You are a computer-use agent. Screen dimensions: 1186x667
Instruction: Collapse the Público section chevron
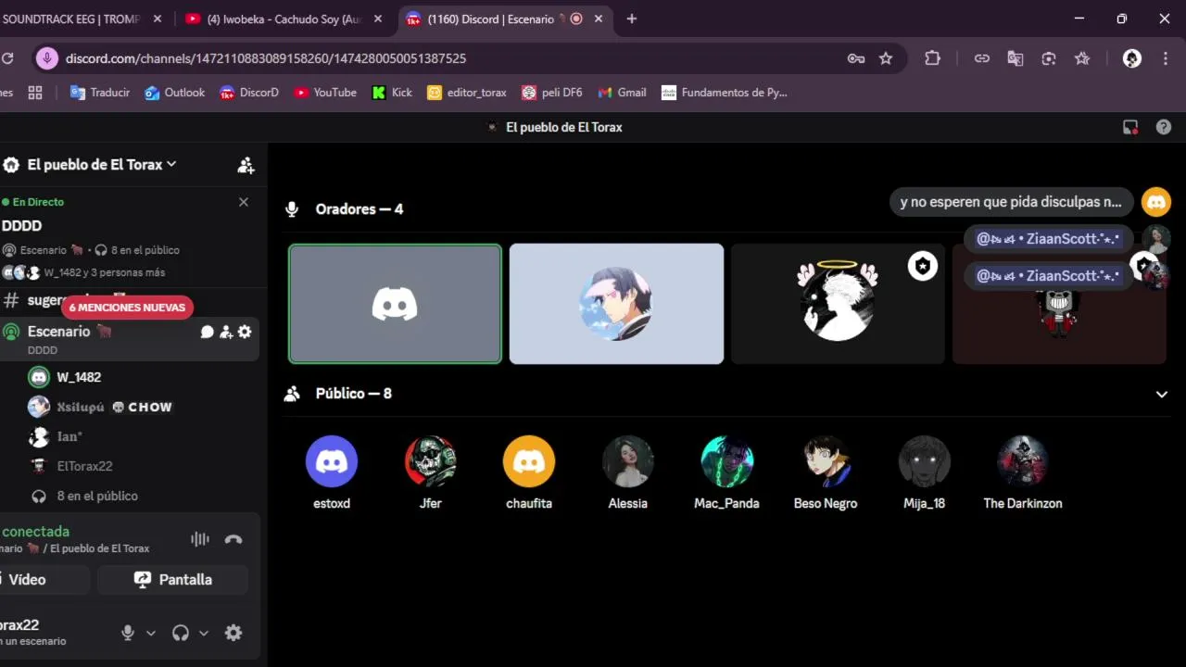pyautogui.click(x=1162, y=394)
